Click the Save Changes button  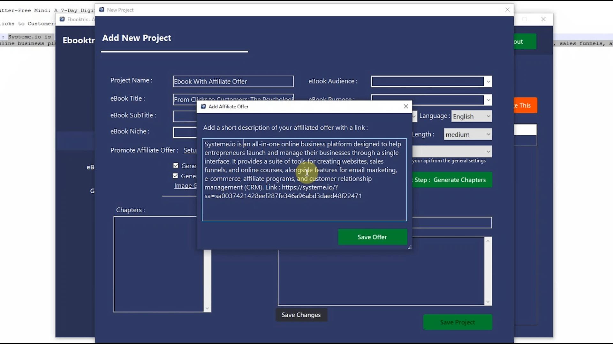click(x=301, y=315)
